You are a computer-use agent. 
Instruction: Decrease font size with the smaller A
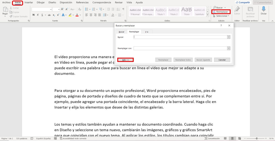pos(67,9)
